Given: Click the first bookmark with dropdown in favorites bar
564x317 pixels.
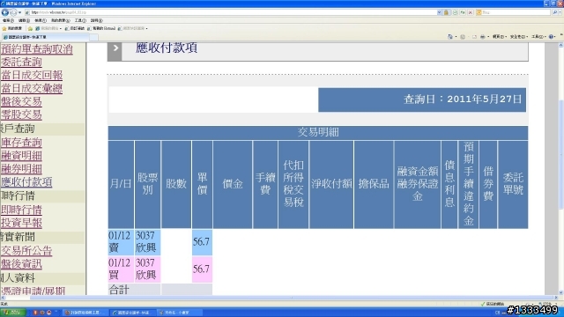Looking at the screenshot, I should point(48,28).
